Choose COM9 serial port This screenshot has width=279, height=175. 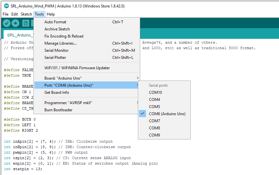click(x=164, y=135)
